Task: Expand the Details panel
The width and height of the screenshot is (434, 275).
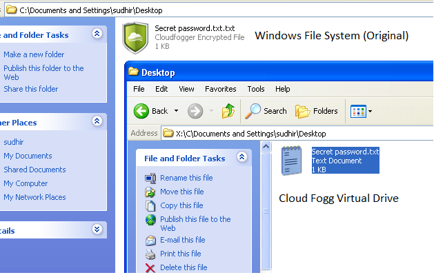Action: [97, 229]
